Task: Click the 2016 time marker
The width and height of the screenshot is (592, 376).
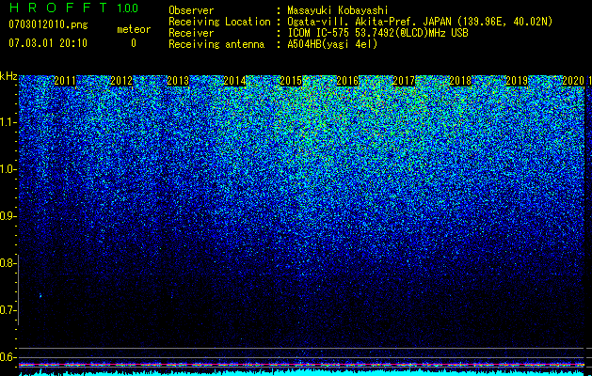Action: pos(347,81)
